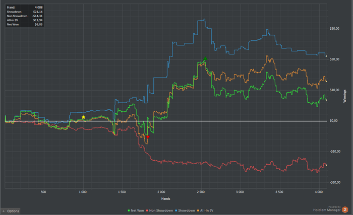The height and width of the screenshot is (215, 353).
Task: Click the 2 000 hands axis label
Action: coord(161,192)
